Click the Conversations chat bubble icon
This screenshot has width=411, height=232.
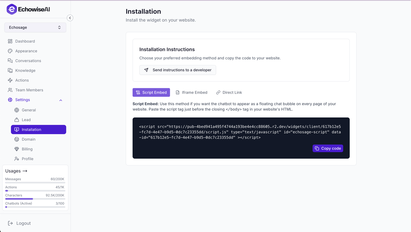(10, 61)
